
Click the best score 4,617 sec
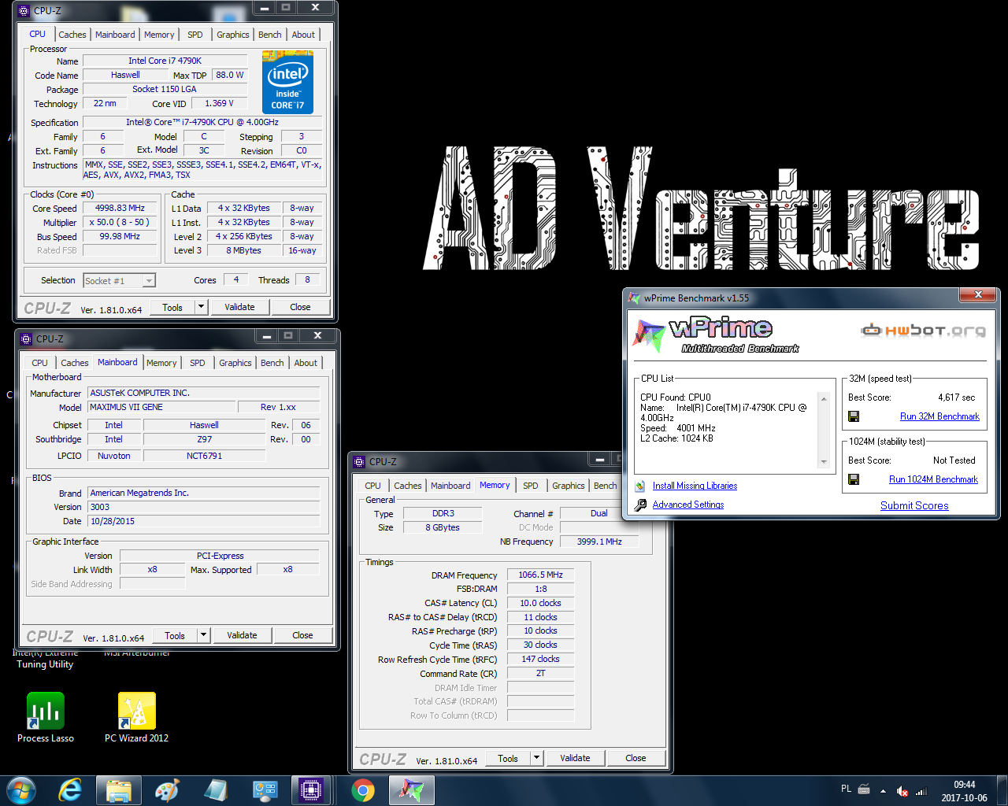tap(956, 397)
